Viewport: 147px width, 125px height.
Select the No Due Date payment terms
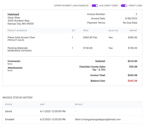click(130, 23)
